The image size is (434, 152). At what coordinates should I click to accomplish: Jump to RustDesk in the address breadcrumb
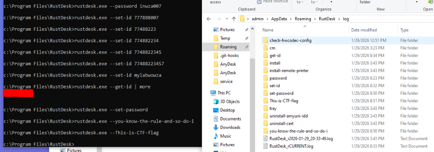coord(327,19)
